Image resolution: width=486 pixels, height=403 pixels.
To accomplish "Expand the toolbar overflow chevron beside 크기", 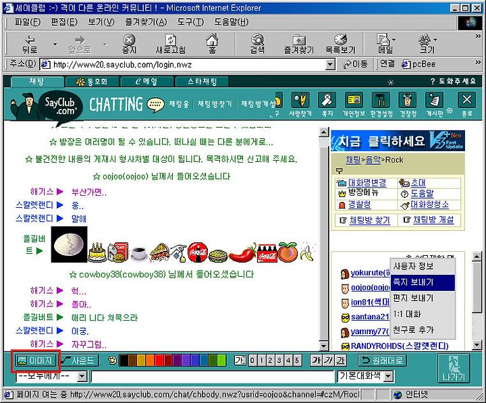I will point(479,36).
